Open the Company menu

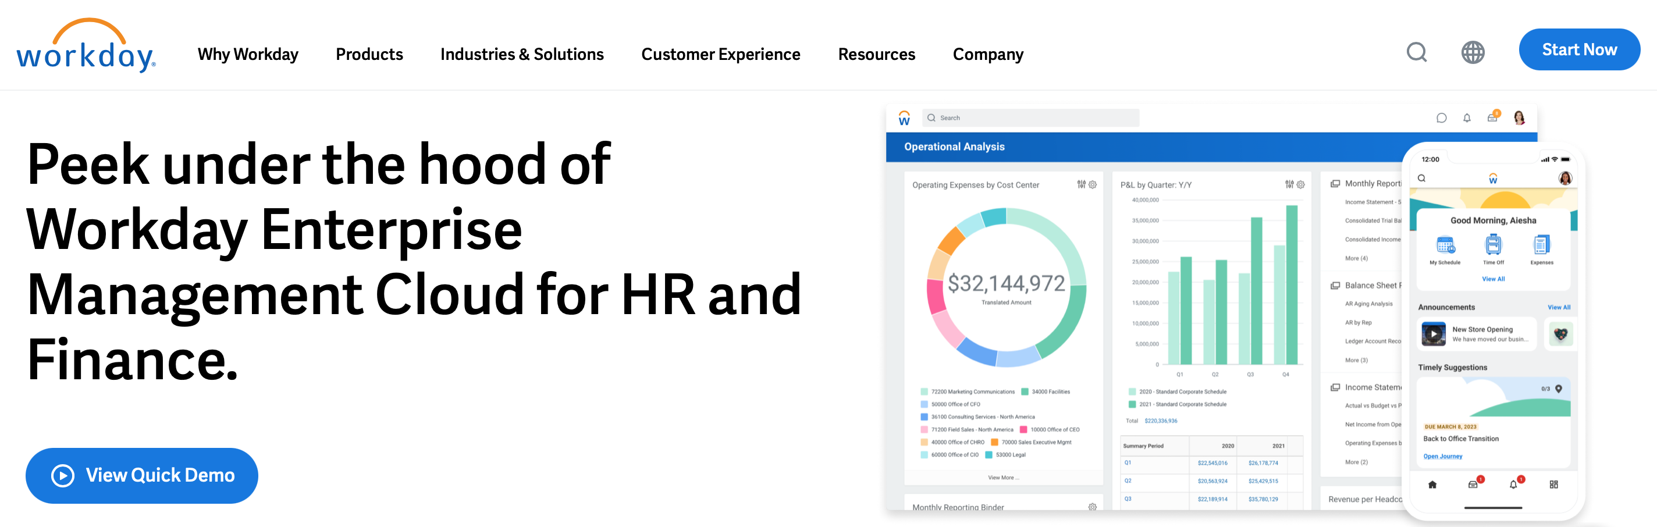pyautogui.click(x=988, y=54)
